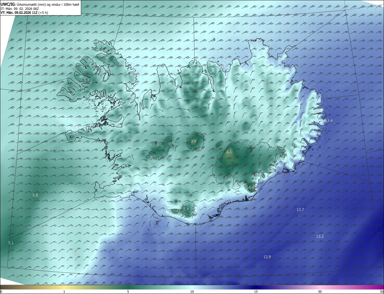The image size is (384, 294).
Task: Click the color scale tick labeled 1
Action: pos(64,292)
